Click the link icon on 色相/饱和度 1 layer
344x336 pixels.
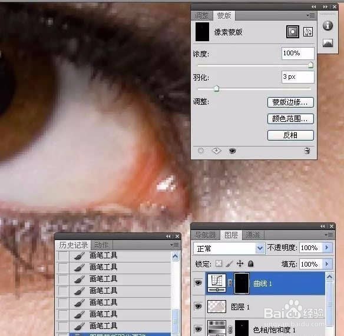point(230,329)
